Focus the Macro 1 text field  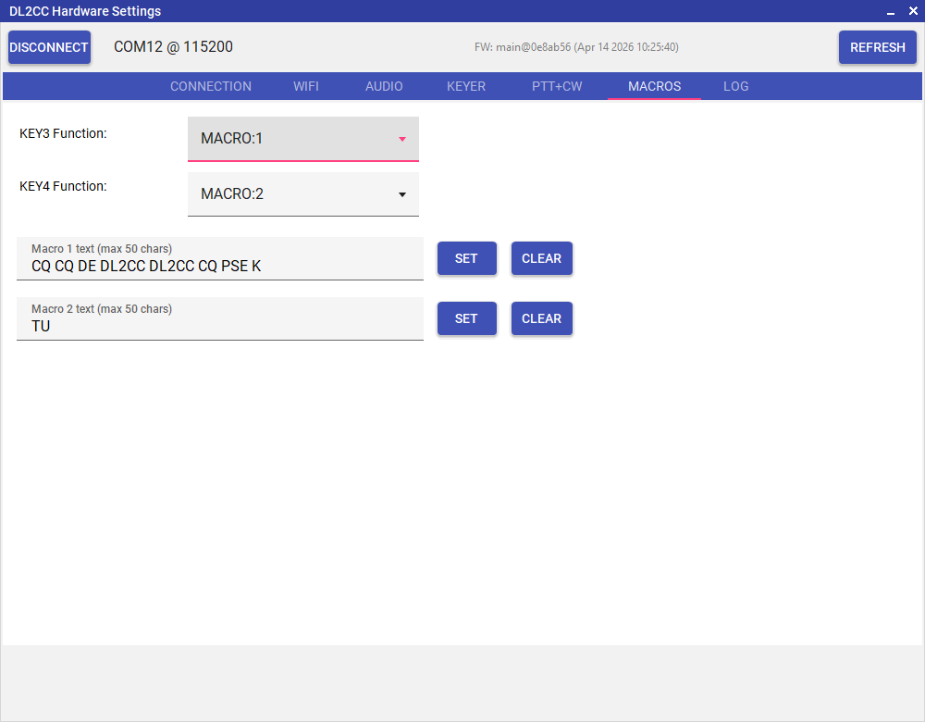(220, 258)
